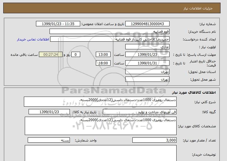Select the response deadline date 1399/01/23
This screenshot has width=227, height=161.
tap(147, 55)
